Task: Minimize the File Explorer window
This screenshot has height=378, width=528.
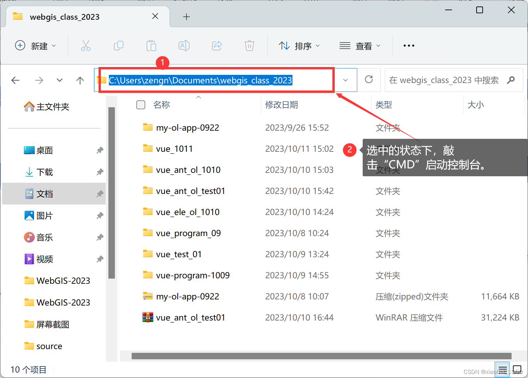Action: tap(449, 10)
